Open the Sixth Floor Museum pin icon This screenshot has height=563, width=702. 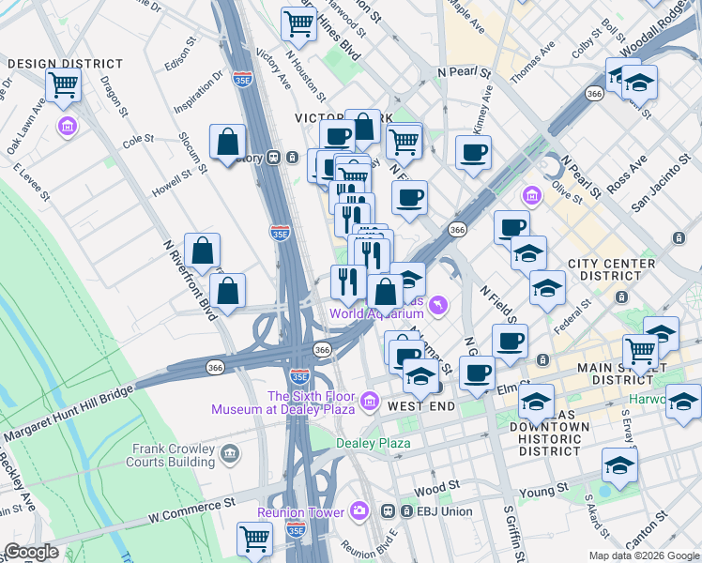[x=370, y=402]
